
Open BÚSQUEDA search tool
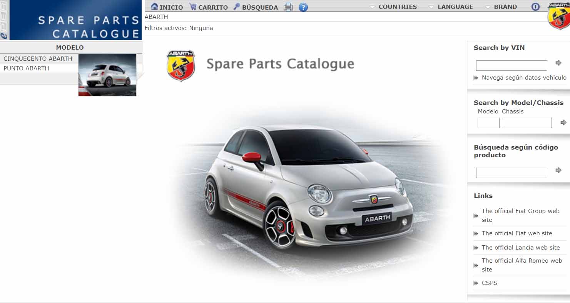(x=256, y=7)
